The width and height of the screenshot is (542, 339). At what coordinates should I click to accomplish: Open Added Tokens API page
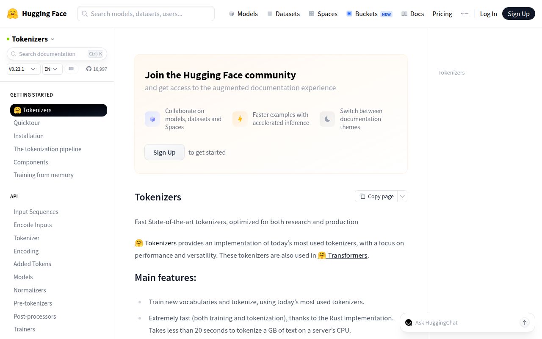point(32,264)
